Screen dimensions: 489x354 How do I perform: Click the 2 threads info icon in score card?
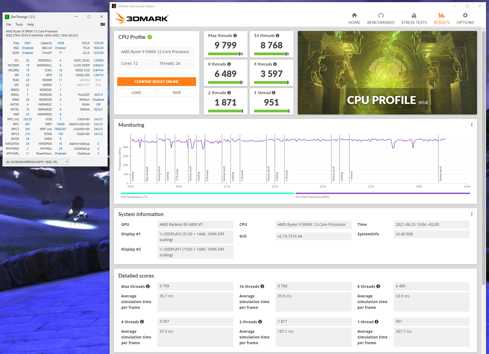coord(229,93)
